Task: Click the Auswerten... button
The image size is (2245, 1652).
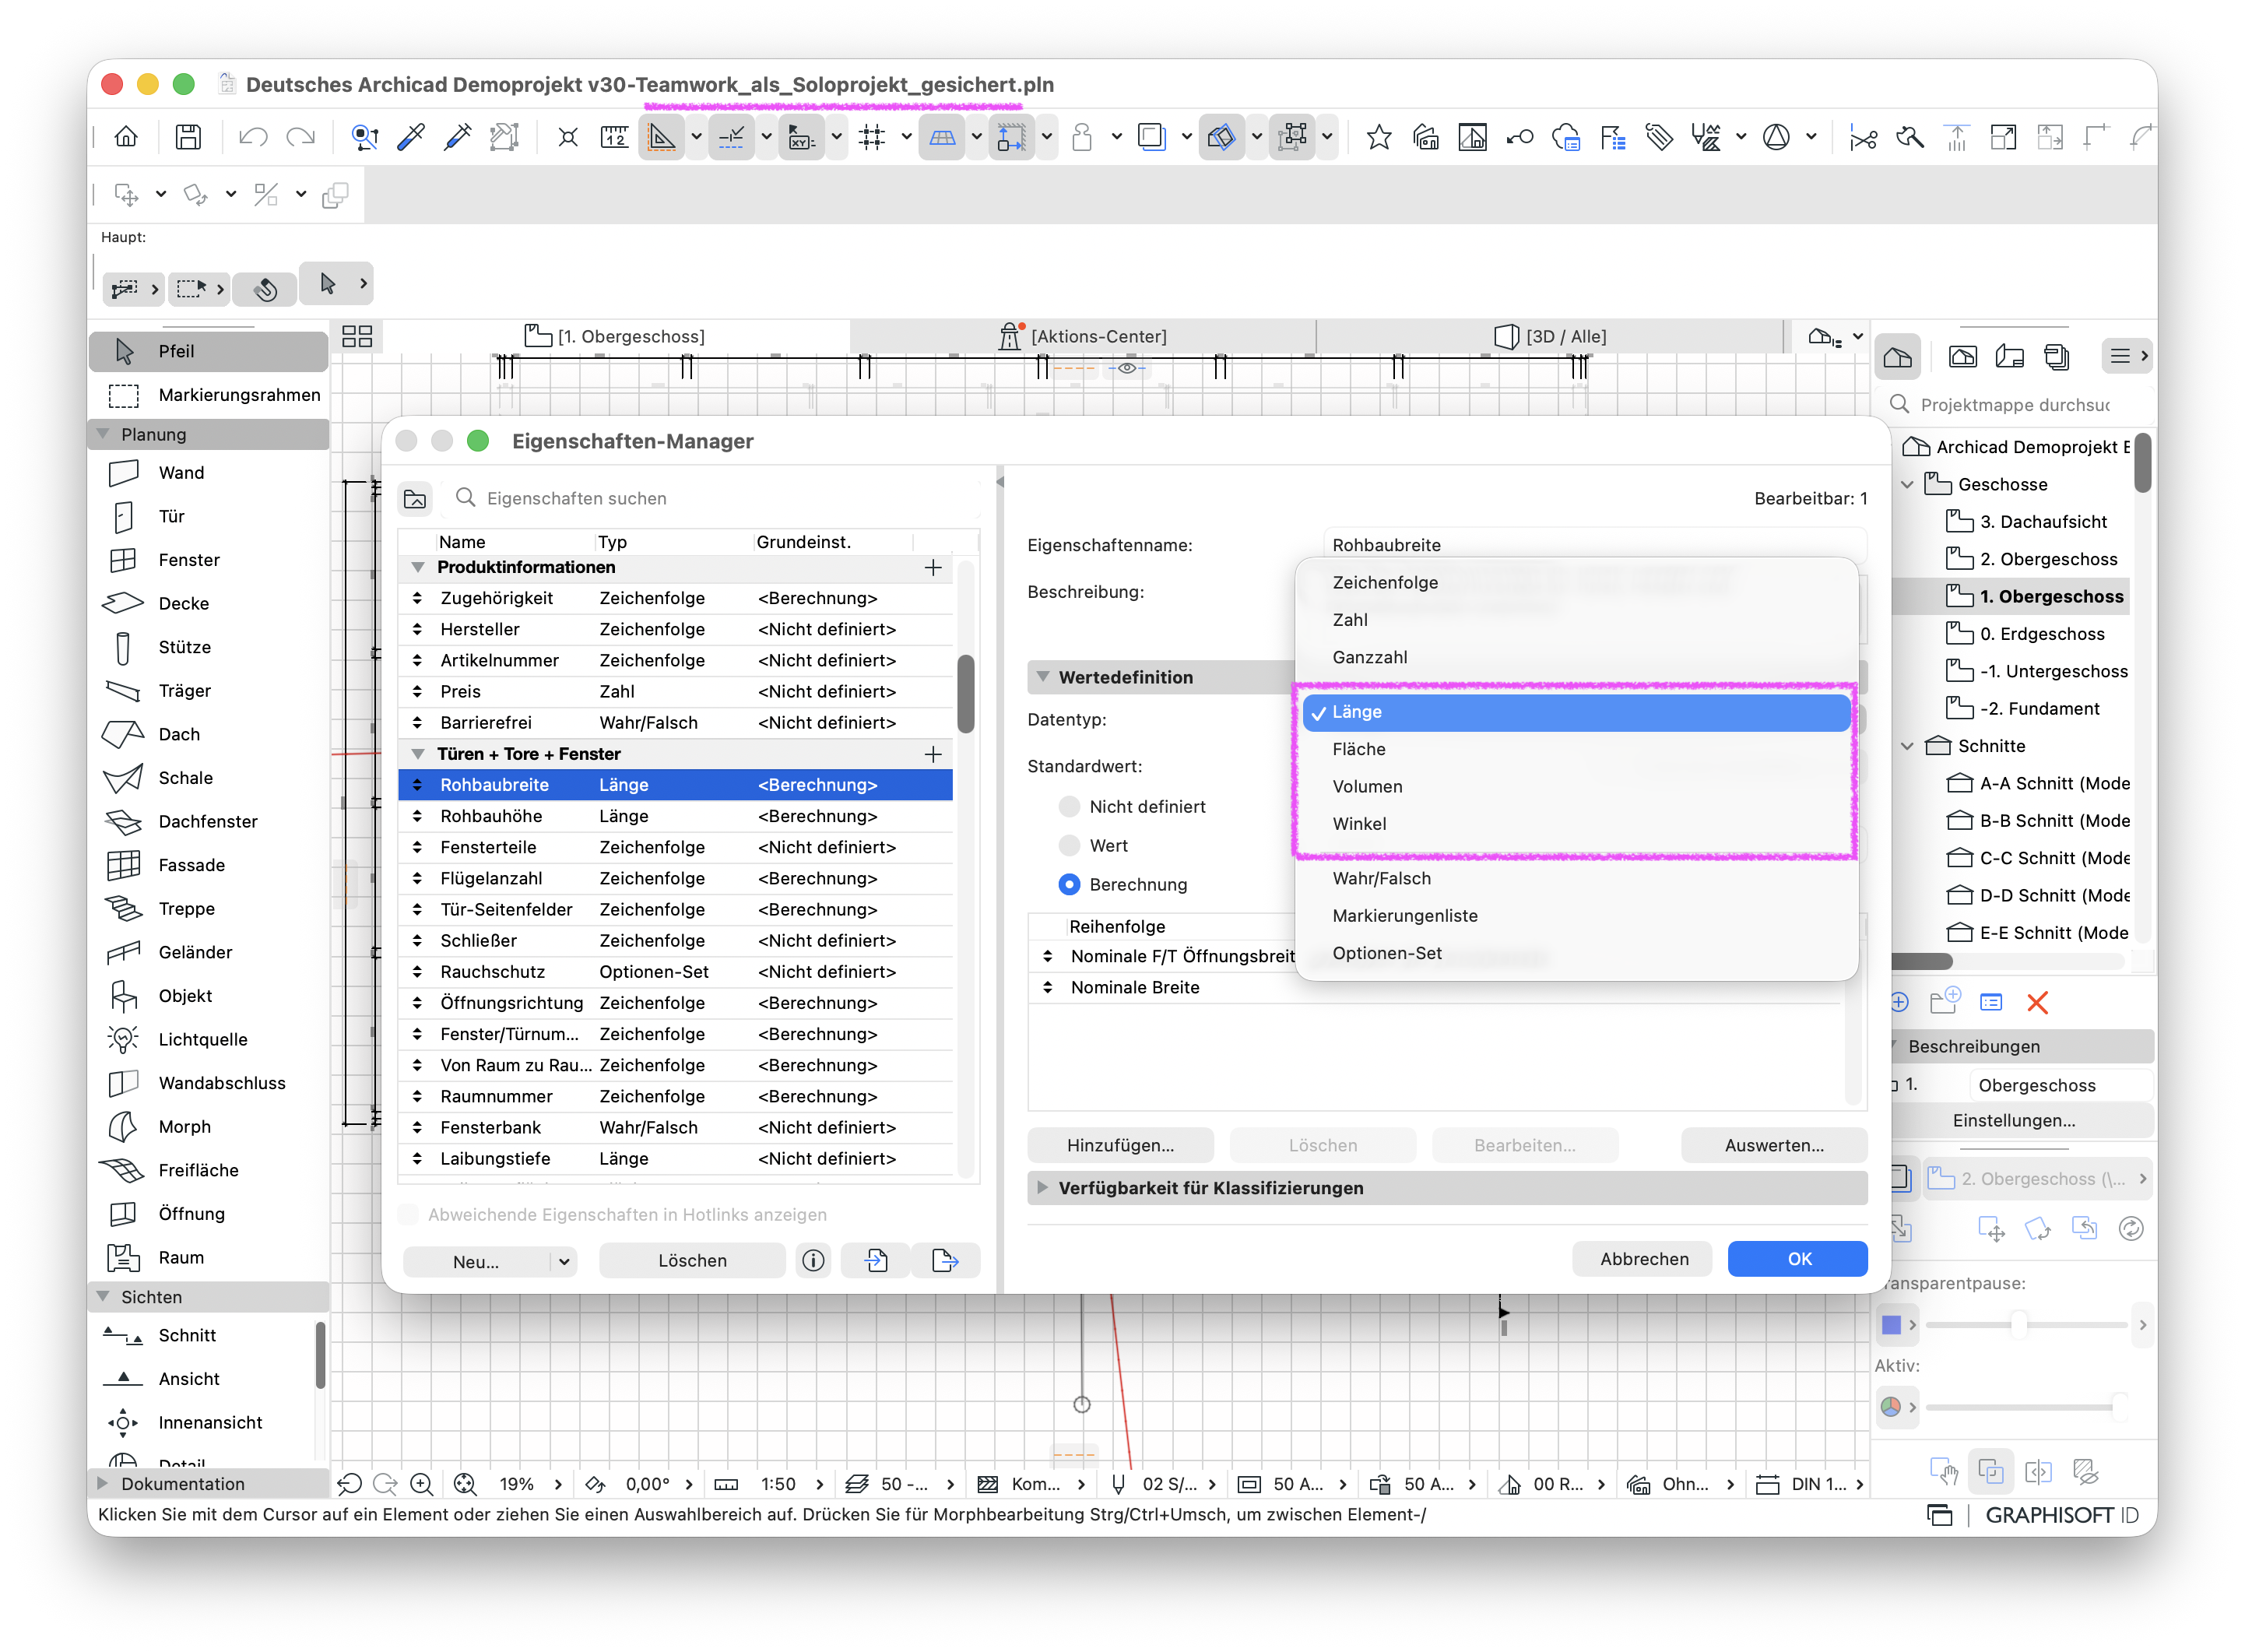Action: 1774,1146
